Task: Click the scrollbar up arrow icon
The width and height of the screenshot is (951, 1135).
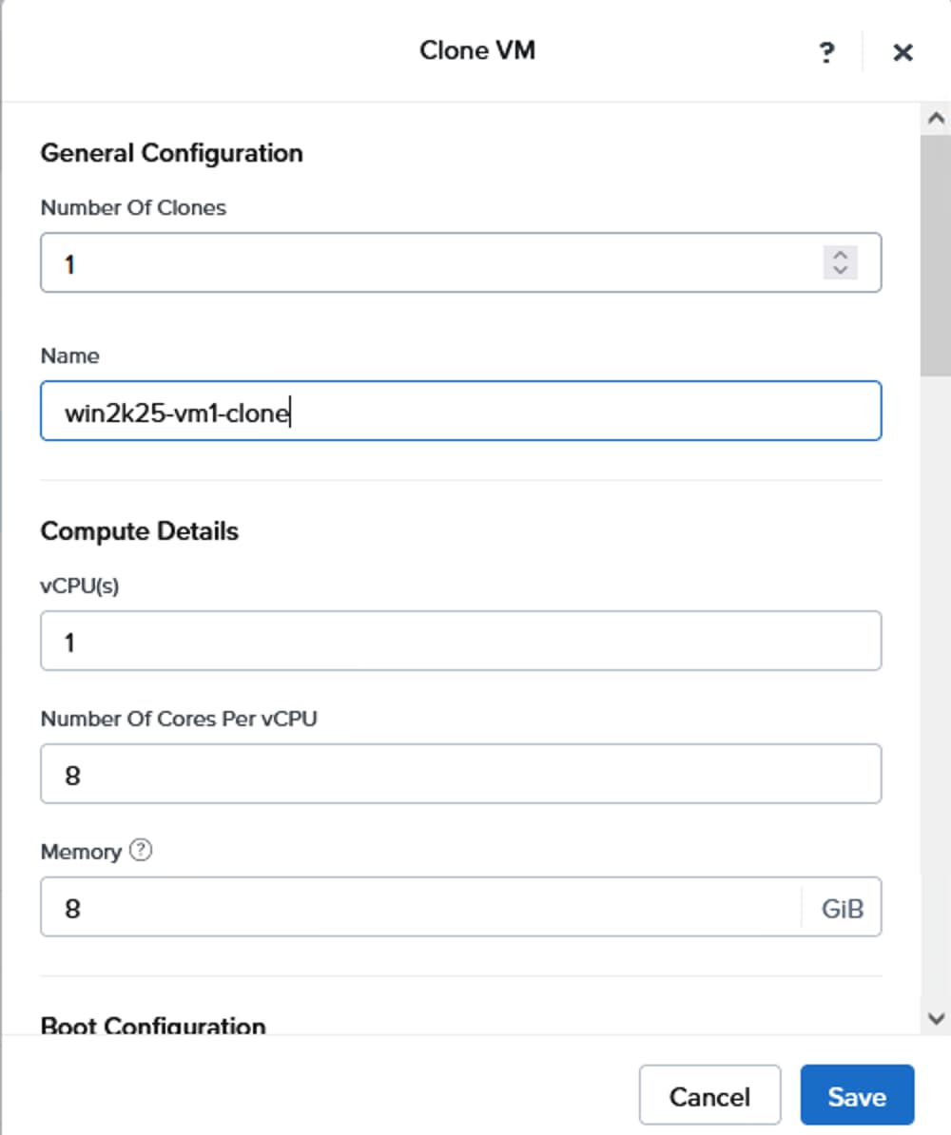Action: pos(934,116)
